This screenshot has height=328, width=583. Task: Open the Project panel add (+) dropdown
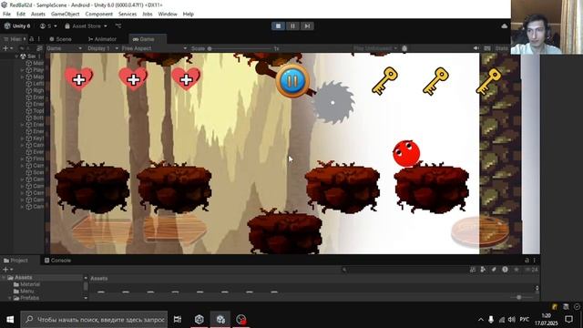[8, 270]
